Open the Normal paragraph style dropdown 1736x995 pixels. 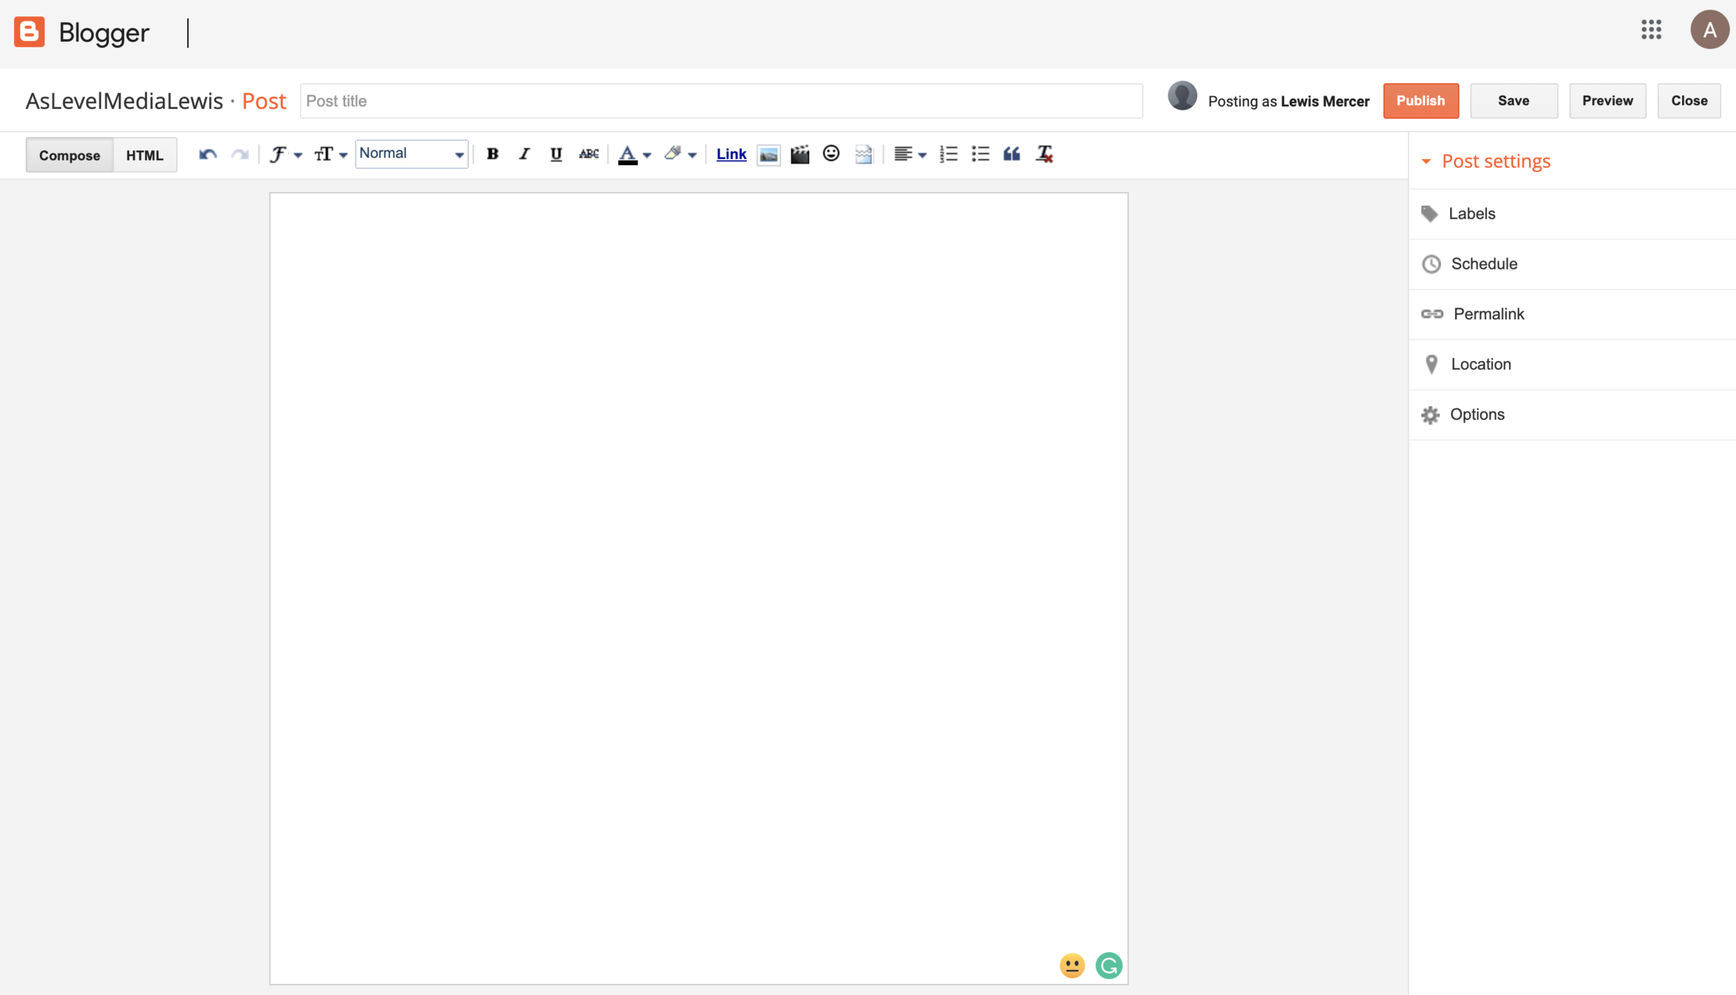[x=411, y=153]
